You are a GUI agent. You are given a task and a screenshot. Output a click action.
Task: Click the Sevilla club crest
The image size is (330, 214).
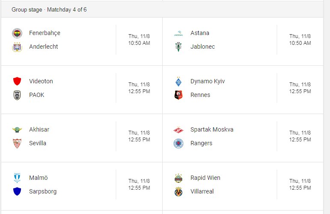click(x=17, y=144)
